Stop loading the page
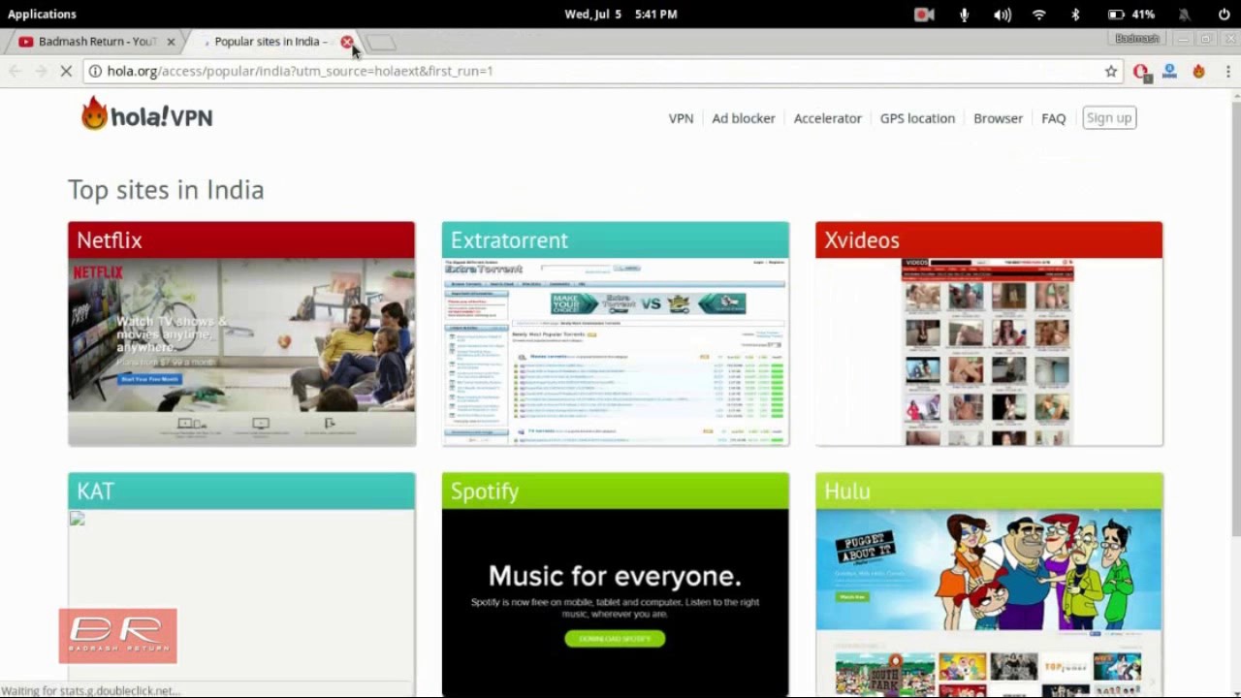 [66, 71]
